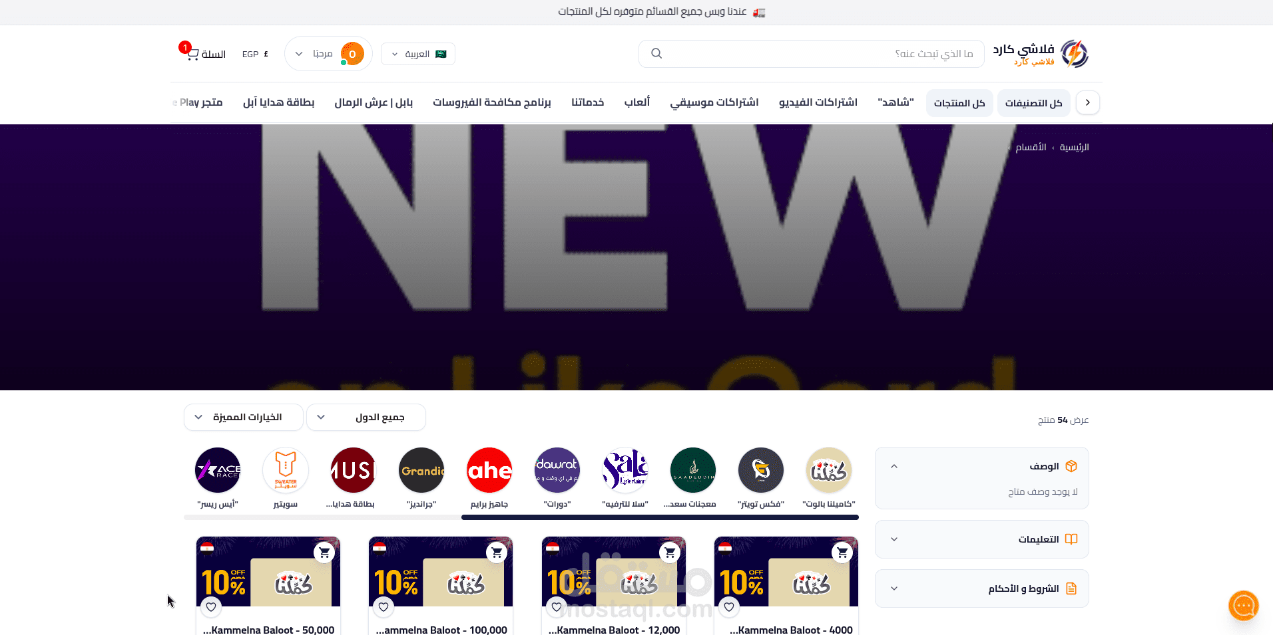
Task: Open the ألعاب games menu item
Action: pyautogui.click(x=637, y=102)
